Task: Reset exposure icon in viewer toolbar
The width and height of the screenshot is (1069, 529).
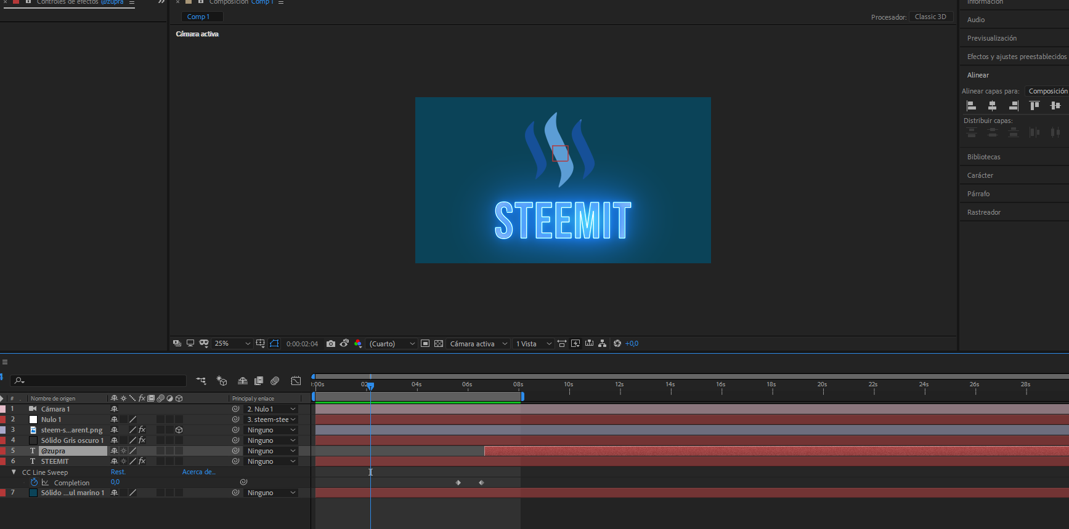Action: tap(617, 344)
